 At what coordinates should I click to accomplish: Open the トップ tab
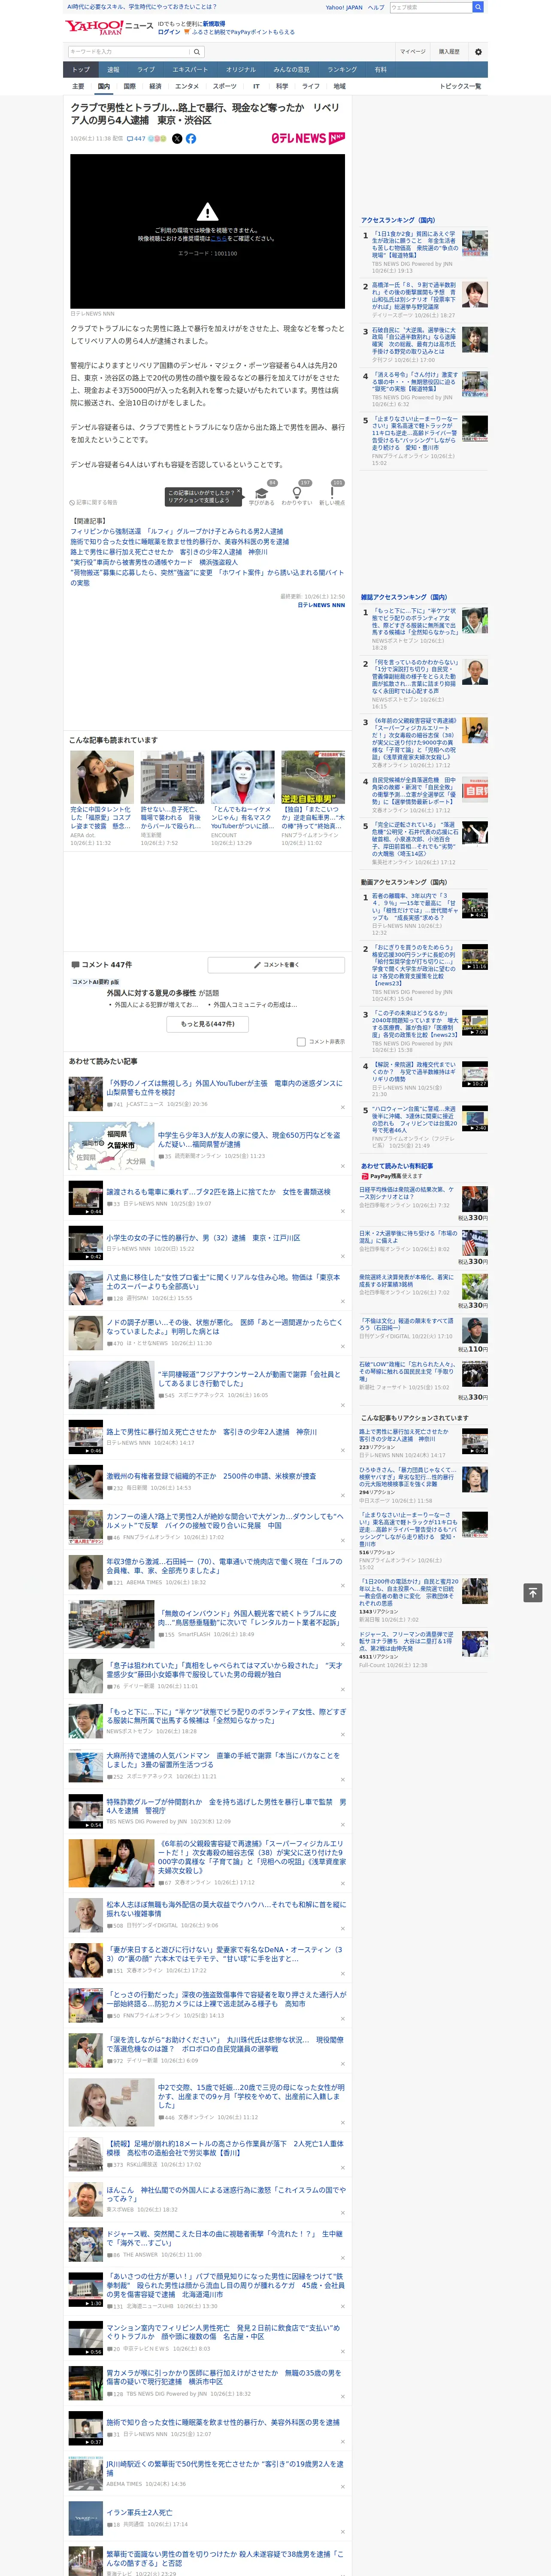(x=81, y=70)
